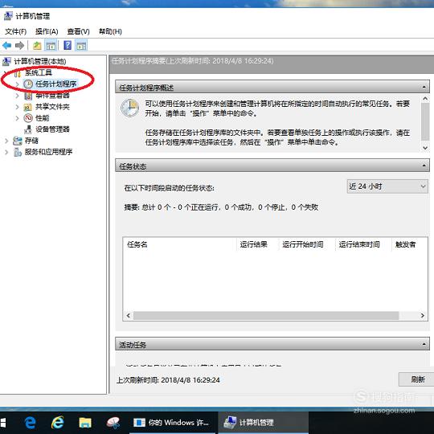Select 存储 in the tree

31,141
